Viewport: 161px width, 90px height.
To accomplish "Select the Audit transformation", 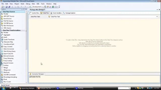I will pyautogui.click(x=5, y=37).
